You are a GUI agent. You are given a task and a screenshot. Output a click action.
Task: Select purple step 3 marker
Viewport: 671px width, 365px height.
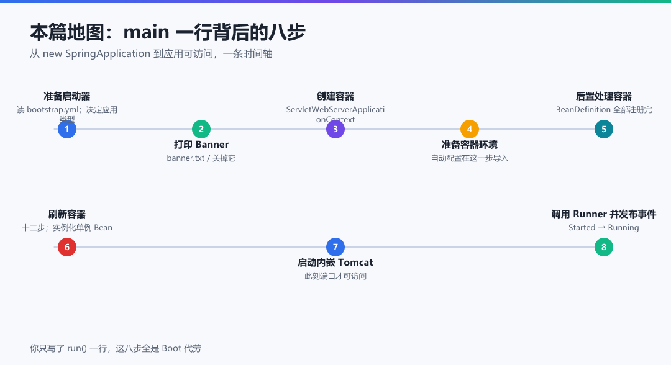point(335,129)
